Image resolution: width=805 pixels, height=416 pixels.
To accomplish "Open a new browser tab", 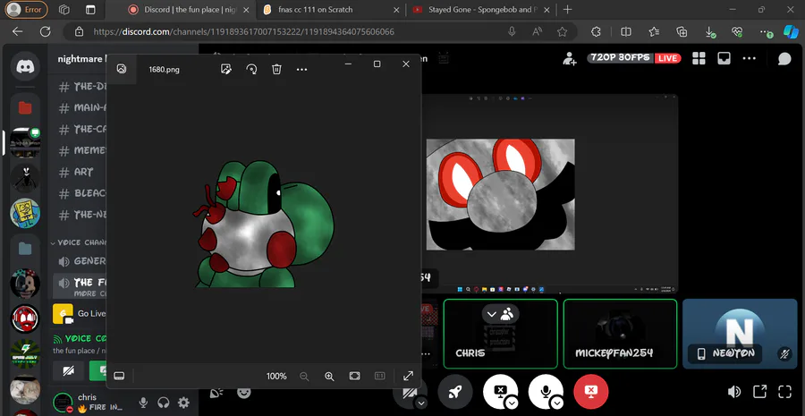I will point(567,9).
